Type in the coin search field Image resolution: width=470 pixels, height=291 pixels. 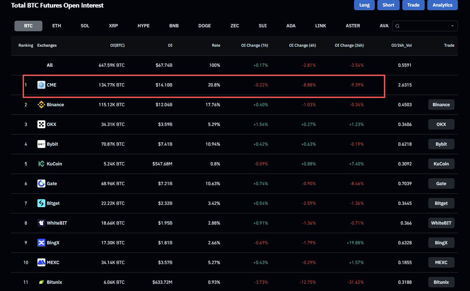pos(425,26)
